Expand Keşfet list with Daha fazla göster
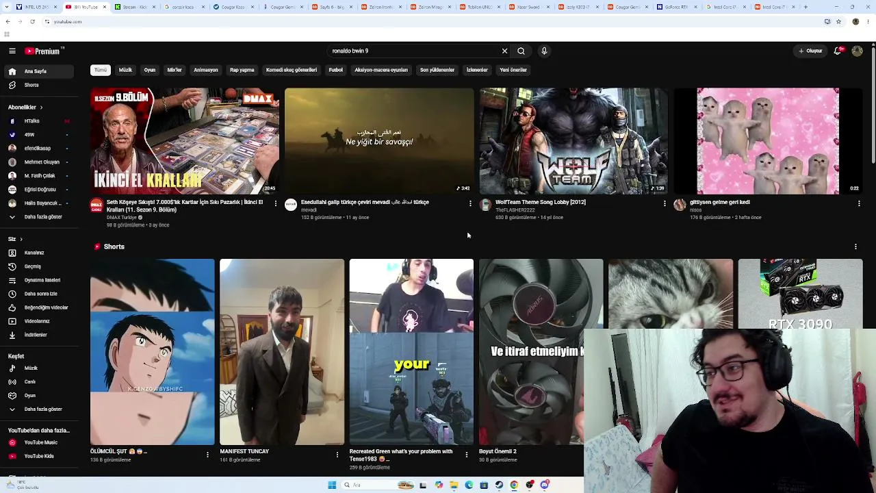Image resolution: width=876 pixels, height=493 pixels. tap(40, 409)
